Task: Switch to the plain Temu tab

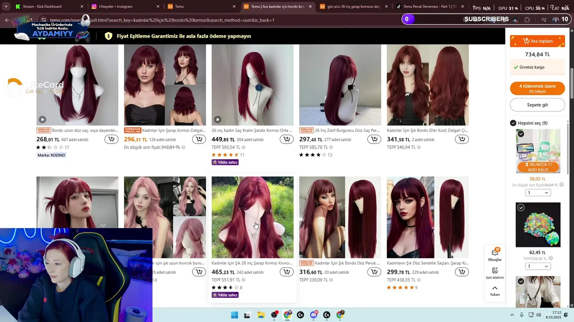Action: (201, 7)
